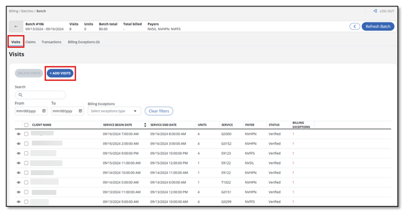Check the box for the G0152 visit row
This screenshot has height=212, width=402.
point(26,144)
